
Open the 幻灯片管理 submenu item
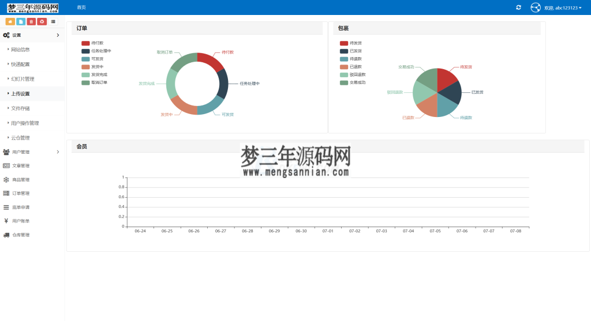[x=23, y=78]
